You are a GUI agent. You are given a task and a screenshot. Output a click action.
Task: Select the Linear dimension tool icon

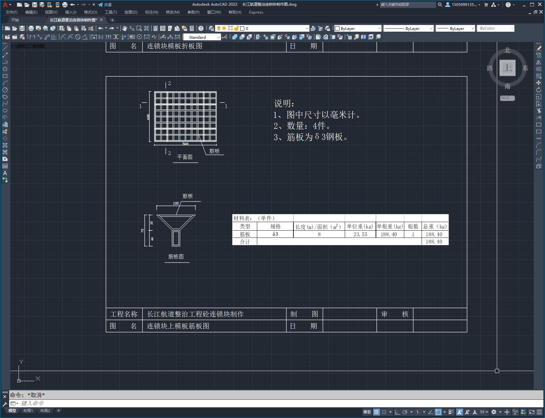point(32,37)
